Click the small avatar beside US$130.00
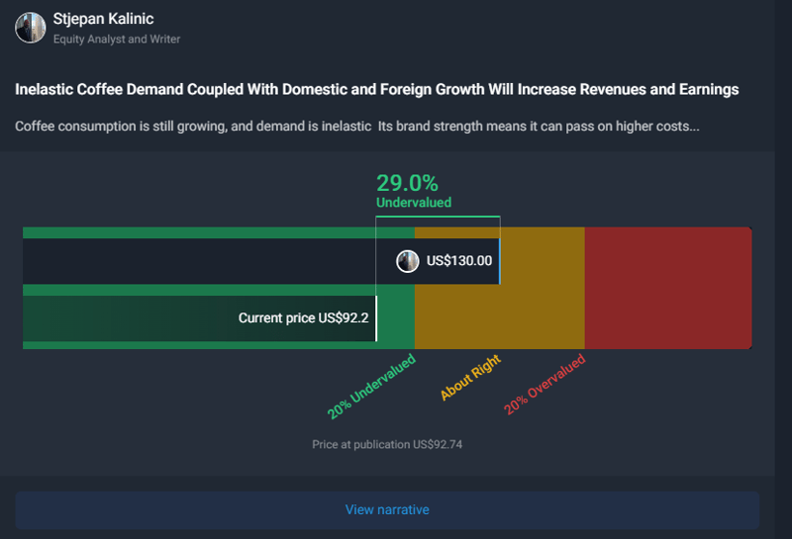This screenshot has height=539, width=792. click(x=408, y=261)
